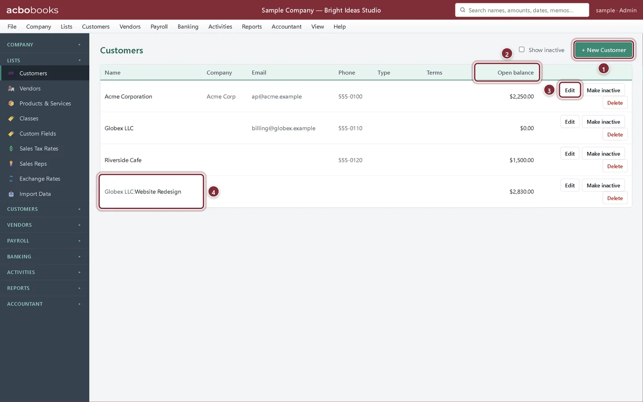
Task: Click the Sales Reps icon
Action: point(11,164)
